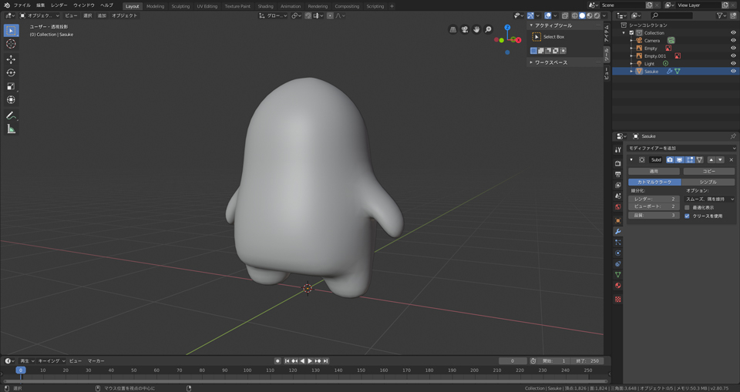Image resolution: width=740 pixels, height=392 pixels.
Task: Adjust the レンダー subdivision level field
Action: click(x=654, y=199)
